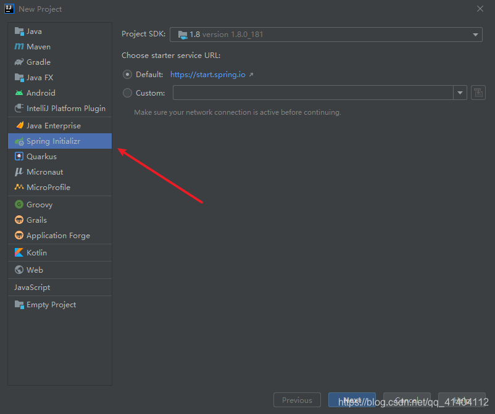Choose the Application Forge icon
Screen dimensions: 495x414
tap(19, 235)
